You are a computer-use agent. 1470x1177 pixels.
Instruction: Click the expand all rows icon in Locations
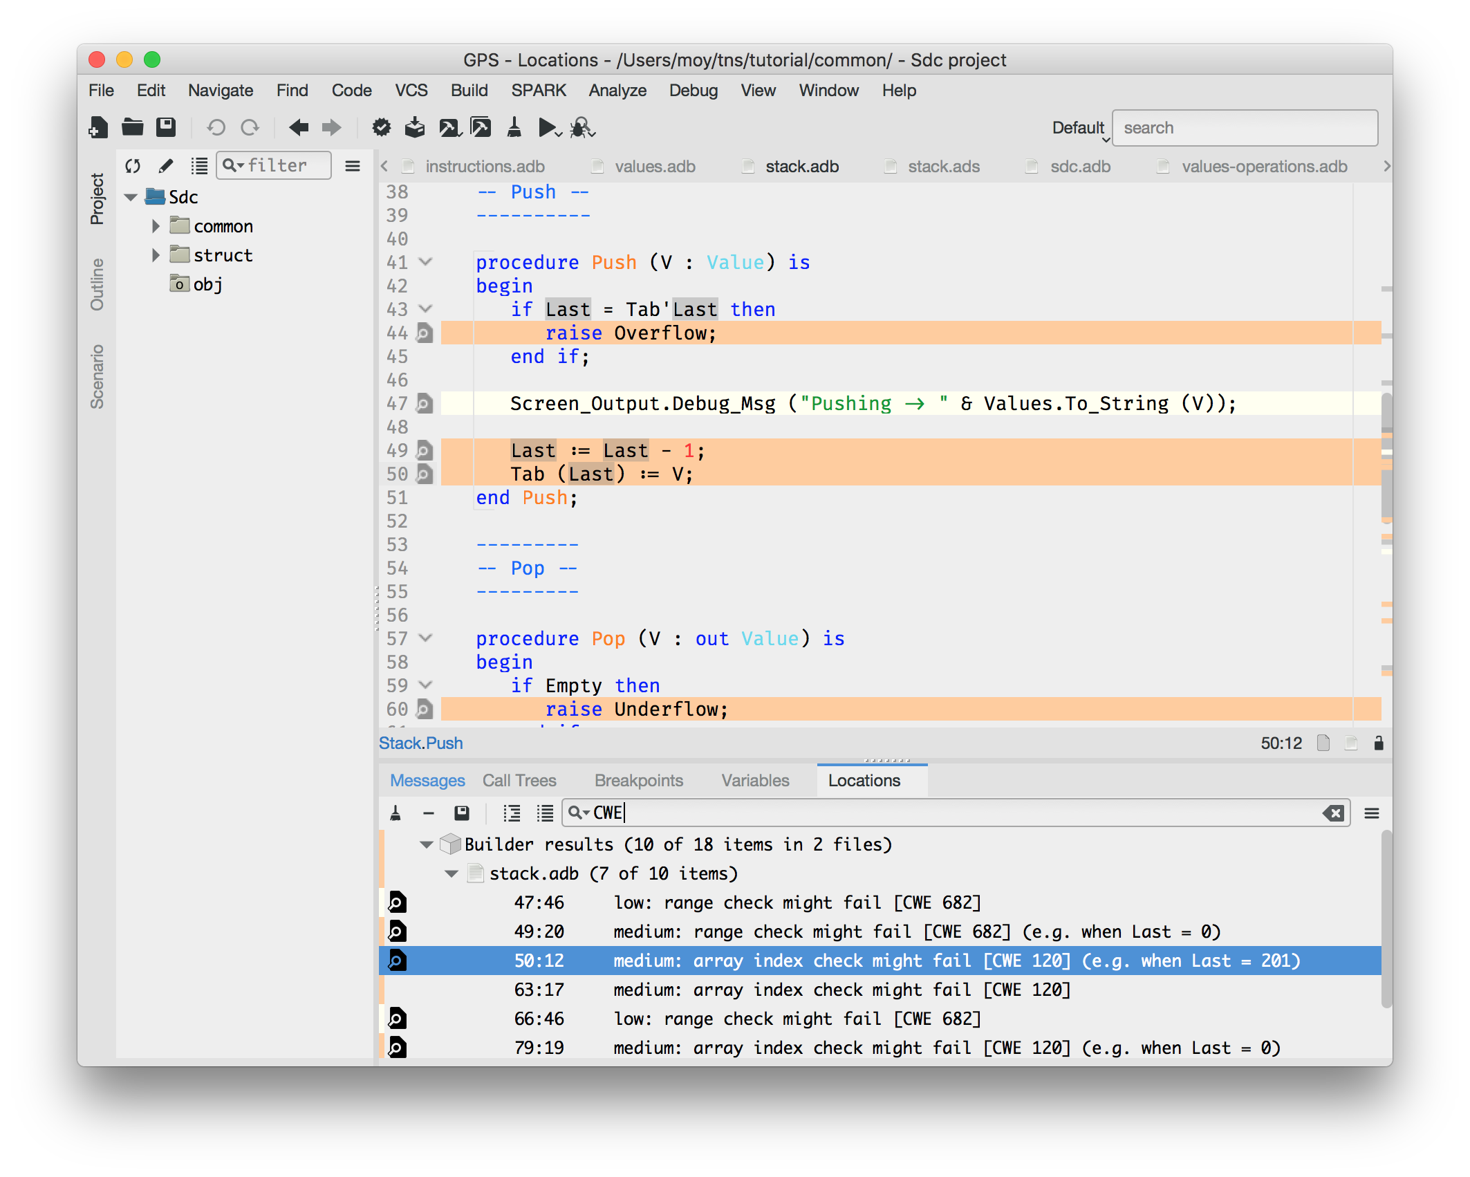tap(512, 813)
